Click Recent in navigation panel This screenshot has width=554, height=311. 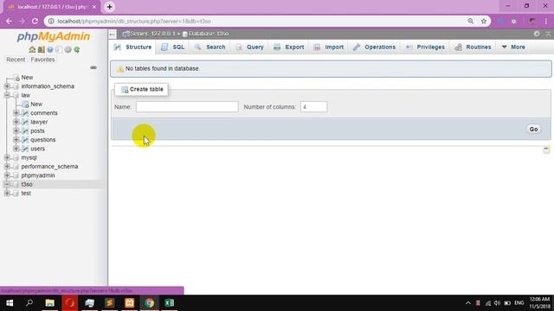[x=16, y=60]
